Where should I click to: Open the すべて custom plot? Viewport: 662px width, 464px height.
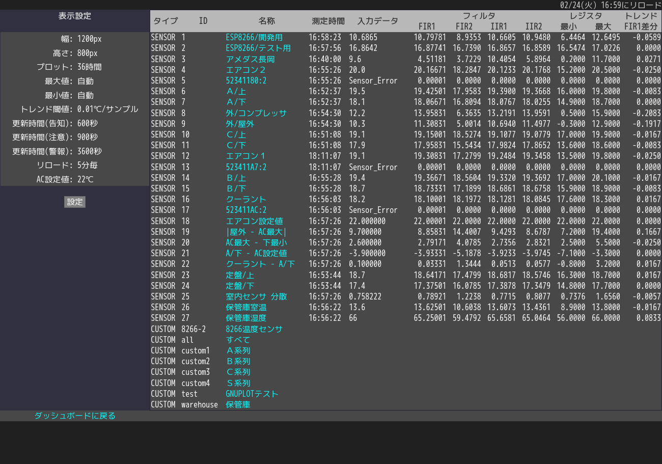(238, 340)
